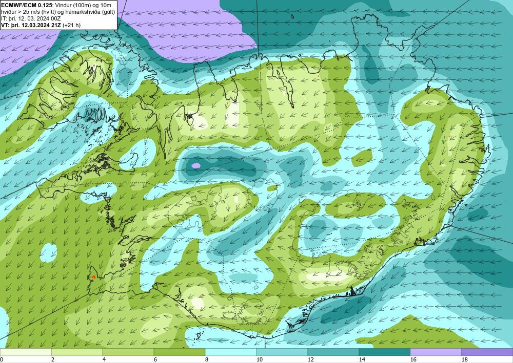
Task: Click the small purple wind maximum in central highlands
Action: (195, 165)
